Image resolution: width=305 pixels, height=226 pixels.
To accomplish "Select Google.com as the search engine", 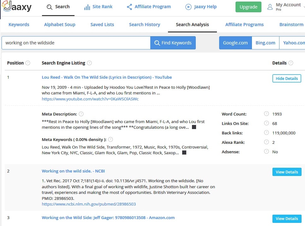I will point(235,43).
